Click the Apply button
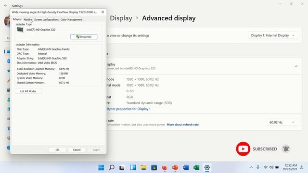The width and height of the screenshot is (308, 173). coord(96,149)
